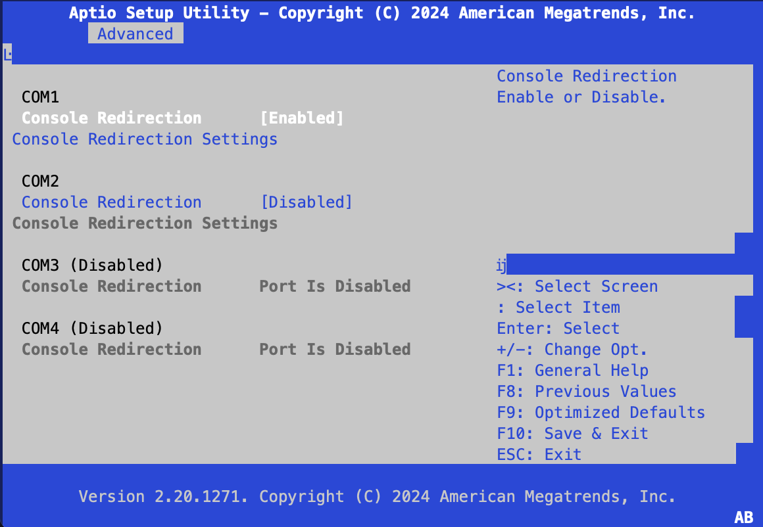Click the '+/-: Change Opt.' hint

pyautogui.click(x=572, y=350)
